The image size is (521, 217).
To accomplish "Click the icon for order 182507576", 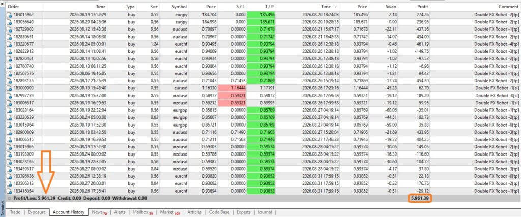I will point(9,73).
